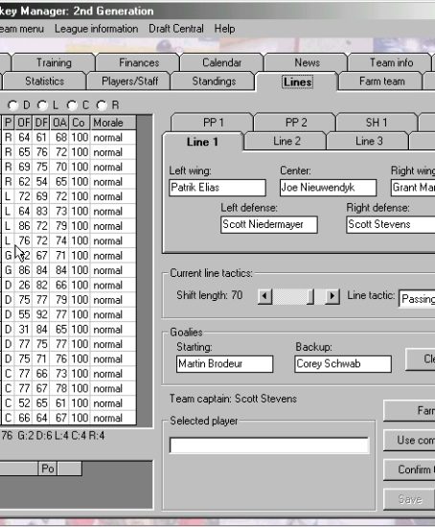Open the Draft Central menu
The image size is (435, 527).
click(176, 29)
